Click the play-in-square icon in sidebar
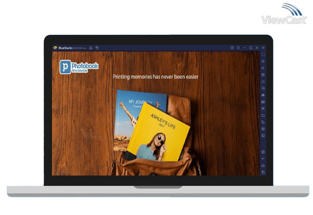 click(x=263, y=75)
